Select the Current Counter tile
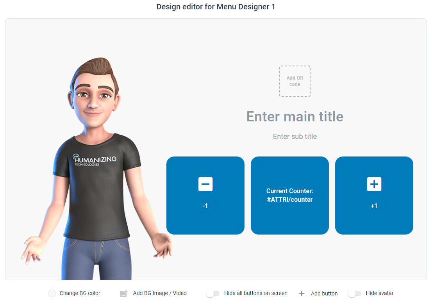This screenshot has width=432, height=304. click(289, 196)
